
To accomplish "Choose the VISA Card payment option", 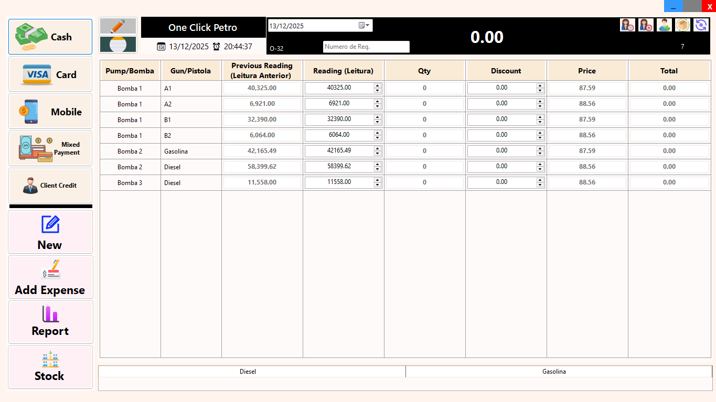I will pyautogui.click(x=50, y=74).
